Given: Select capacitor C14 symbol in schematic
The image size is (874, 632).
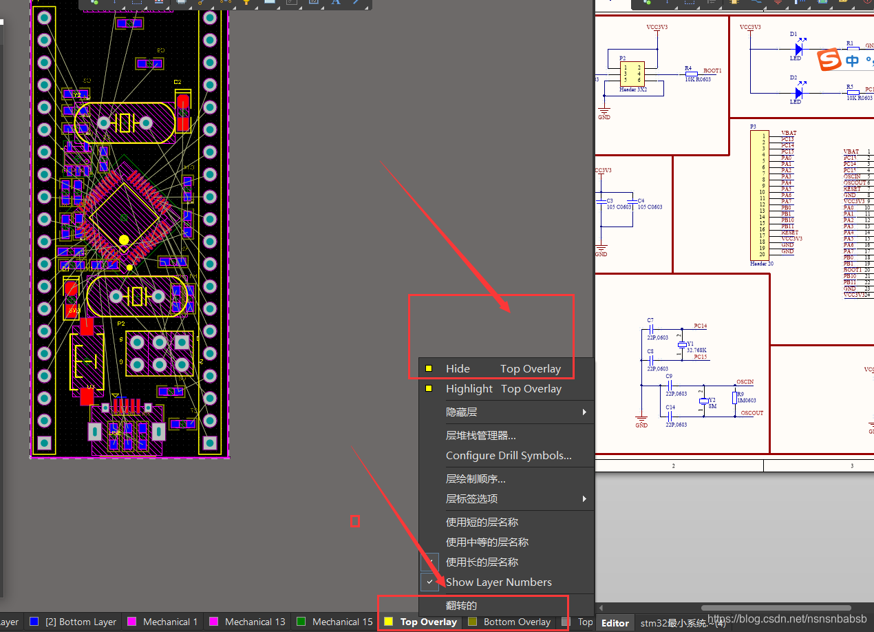Looking at the screenshot, I should coord(670,417).
